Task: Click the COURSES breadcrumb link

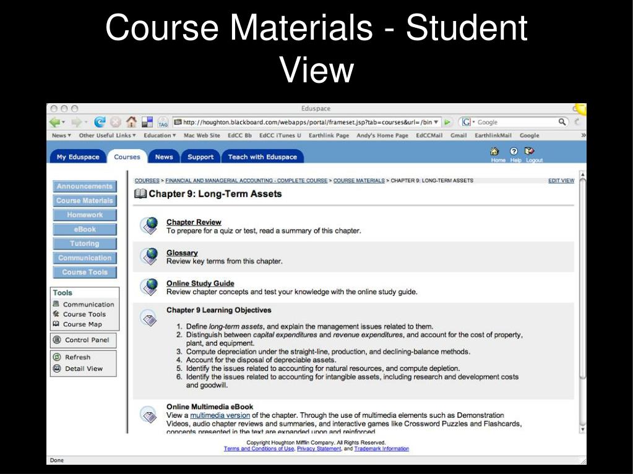Action: 147,180
